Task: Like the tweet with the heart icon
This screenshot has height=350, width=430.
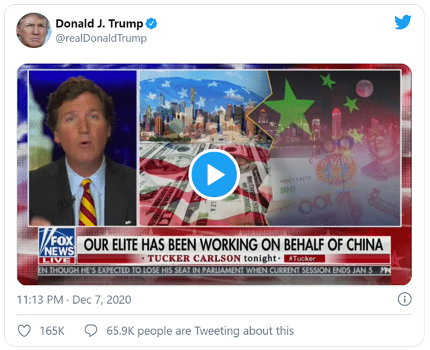Action: click(24, 331)
